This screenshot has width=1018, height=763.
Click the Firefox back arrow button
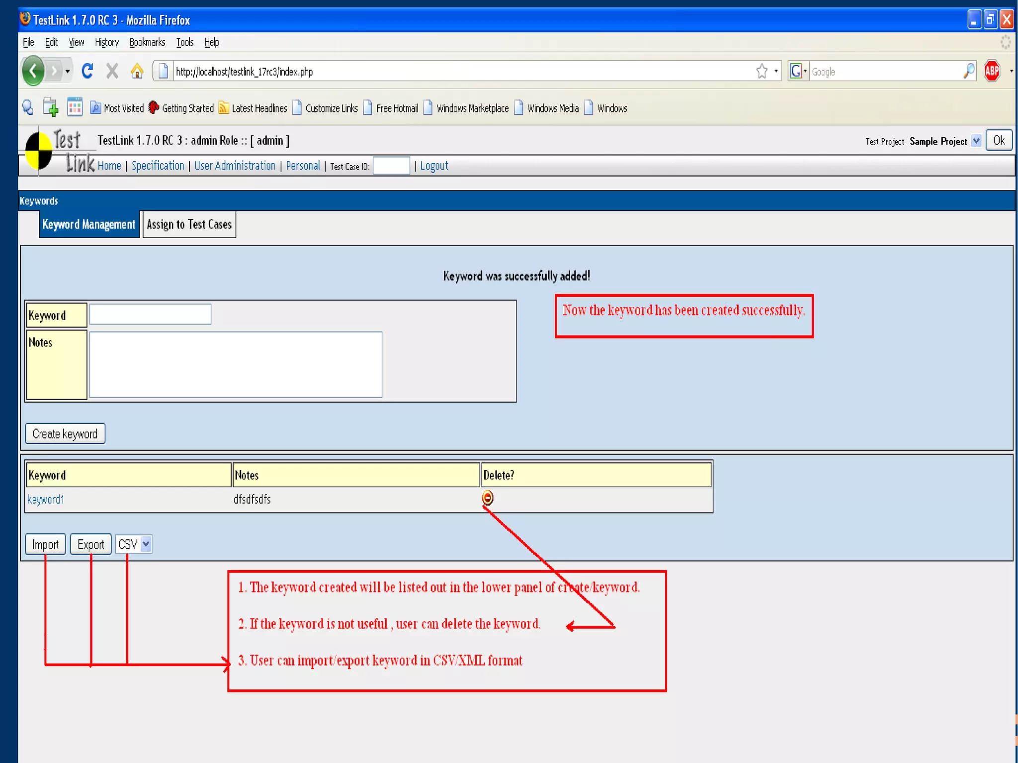click(x=33, y=71)
